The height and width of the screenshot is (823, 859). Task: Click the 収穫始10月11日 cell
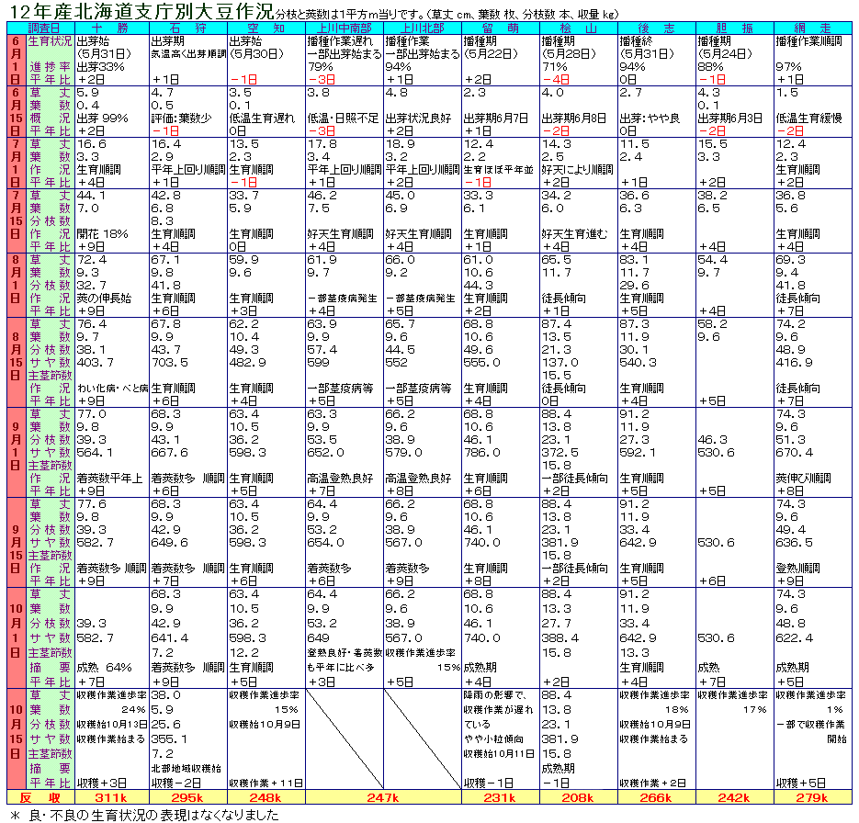point(499,754)
